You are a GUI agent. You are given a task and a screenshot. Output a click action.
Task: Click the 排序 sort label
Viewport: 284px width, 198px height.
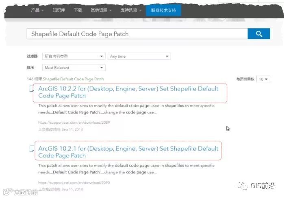(30, 68)
